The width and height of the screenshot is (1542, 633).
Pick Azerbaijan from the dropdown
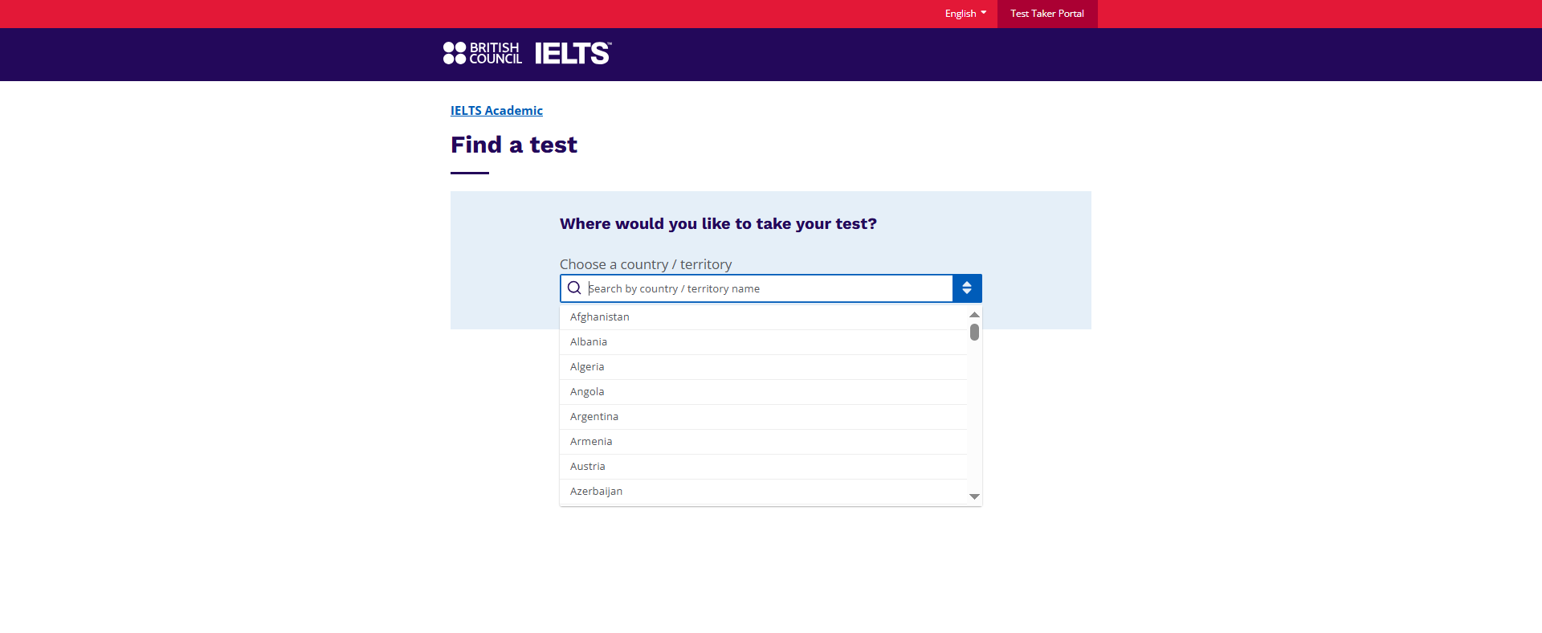tap(596, 492)
